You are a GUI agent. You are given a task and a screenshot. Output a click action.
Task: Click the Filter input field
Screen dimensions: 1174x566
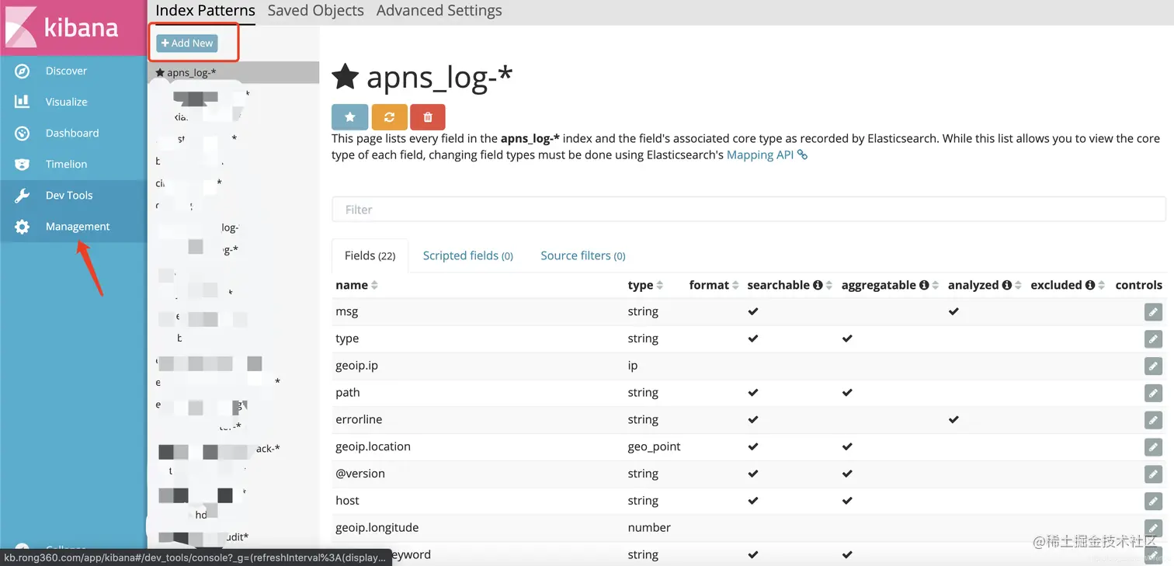749,210
